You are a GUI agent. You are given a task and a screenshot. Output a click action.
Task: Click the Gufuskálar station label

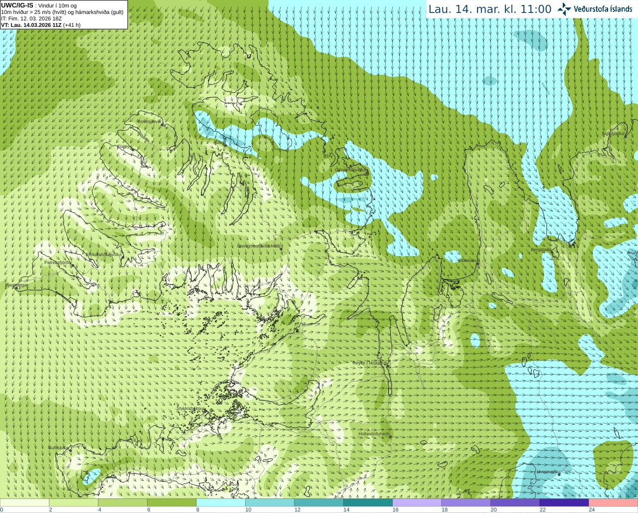click(x=58, y=447)
